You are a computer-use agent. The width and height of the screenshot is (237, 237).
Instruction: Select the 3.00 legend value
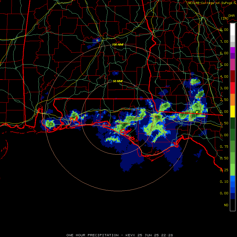(x=224, y=88)
